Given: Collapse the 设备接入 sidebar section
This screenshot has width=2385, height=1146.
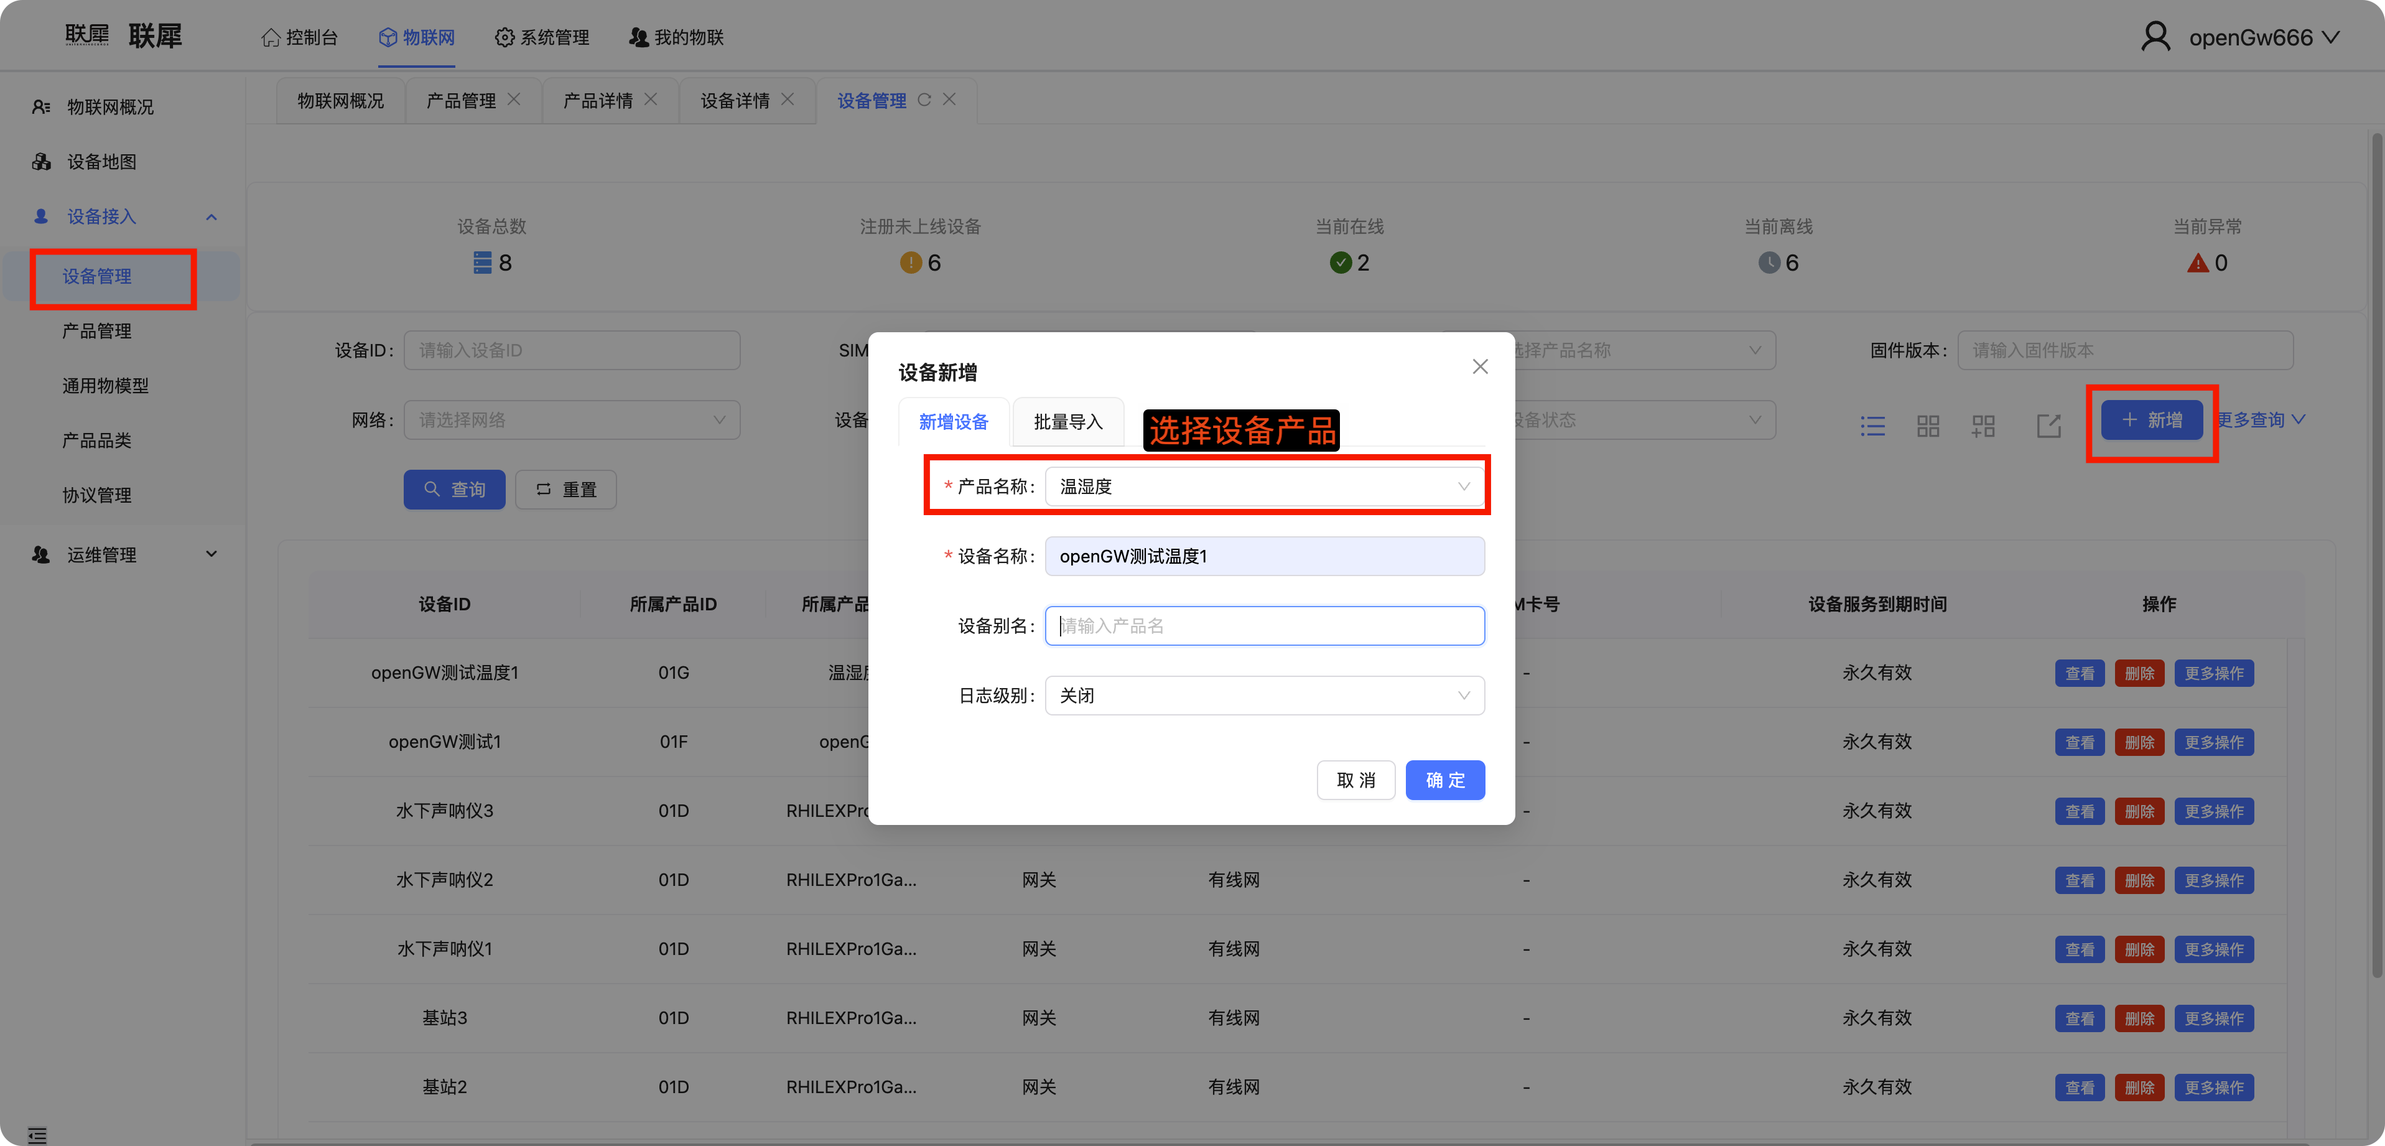Looking at the screenshot, I should point(211,217).
